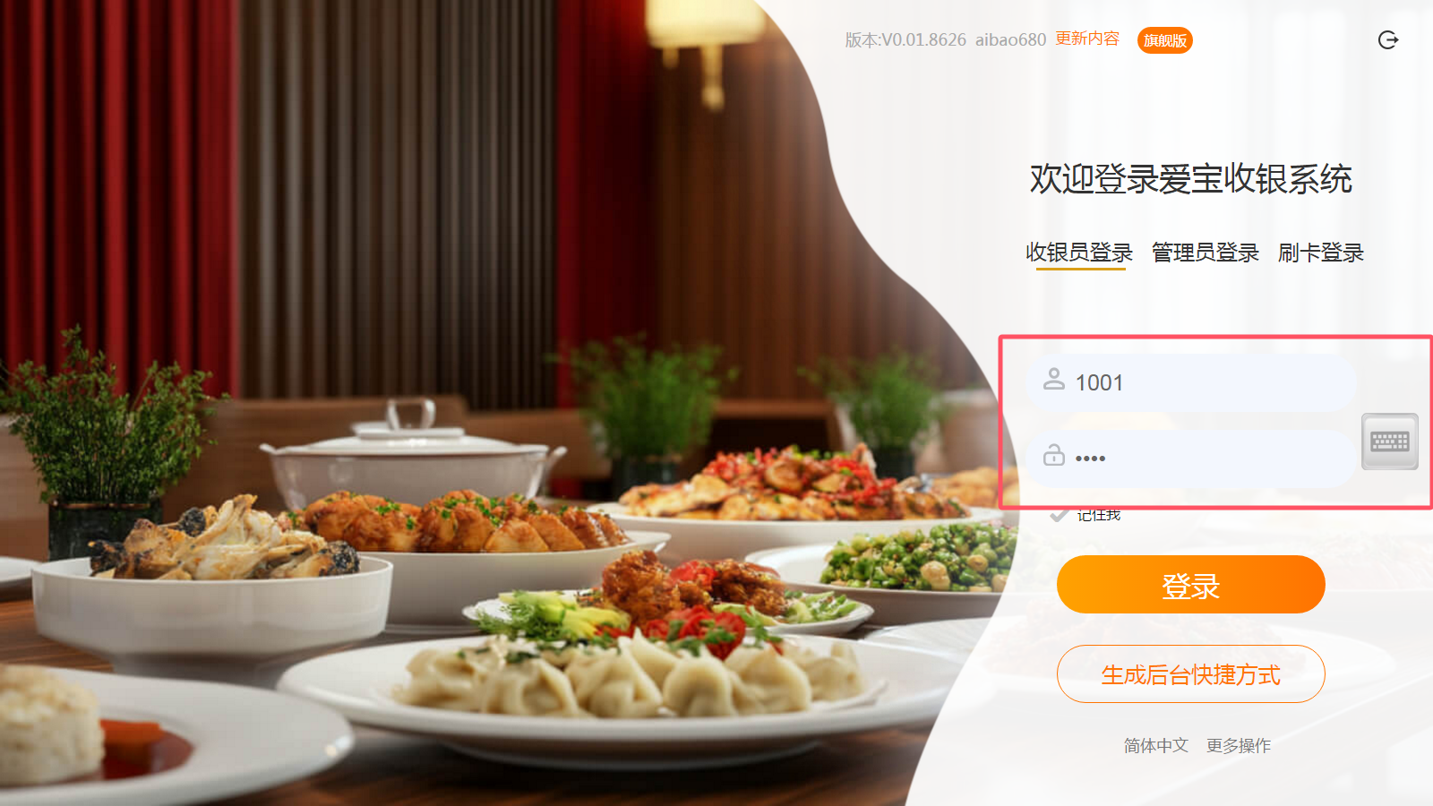Click the 生成后台快捷方式 button
1433x806 pixels.
click(x=1190, y=674)
